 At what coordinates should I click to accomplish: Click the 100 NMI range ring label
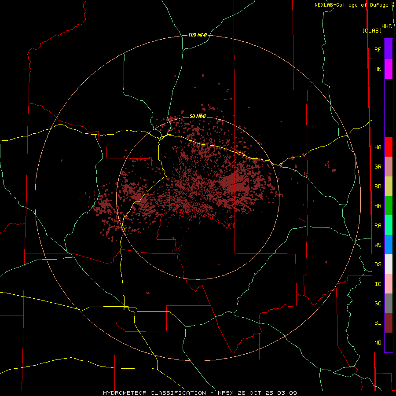198,35
